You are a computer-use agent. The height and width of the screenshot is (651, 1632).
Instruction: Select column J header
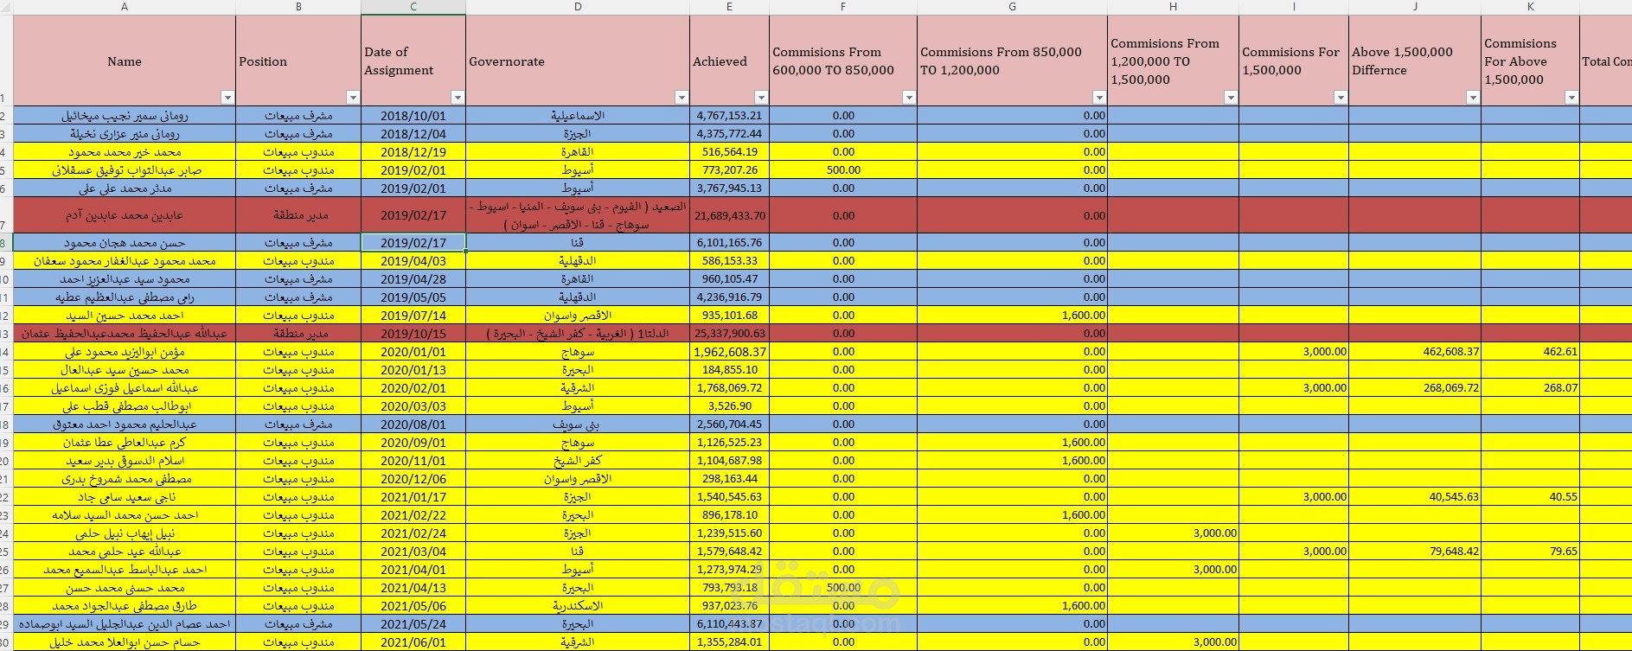point(1415,7)
